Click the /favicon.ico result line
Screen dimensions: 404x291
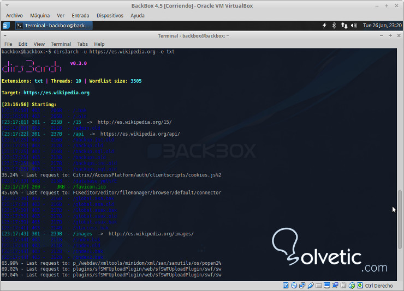pos(54,187)
